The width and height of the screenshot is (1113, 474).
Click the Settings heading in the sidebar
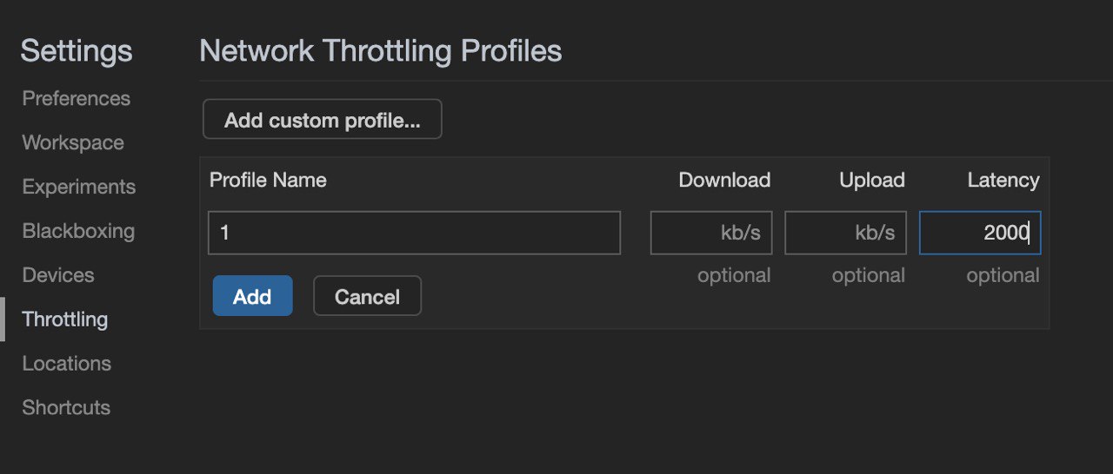77,51
